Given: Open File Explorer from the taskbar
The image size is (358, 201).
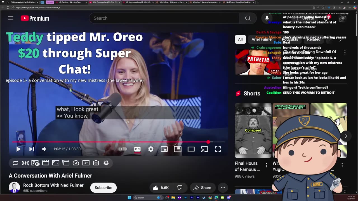Looking at the screenshot, I should [173, 198].
